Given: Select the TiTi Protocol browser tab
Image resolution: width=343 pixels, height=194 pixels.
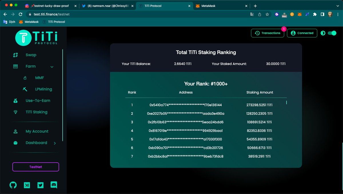Looking at the screenshot, I should [165, 6].
